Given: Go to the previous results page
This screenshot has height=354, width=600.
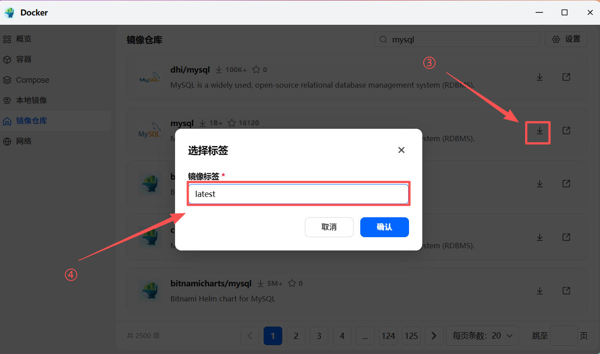Looking at the screenshot, I should point(250,336).
